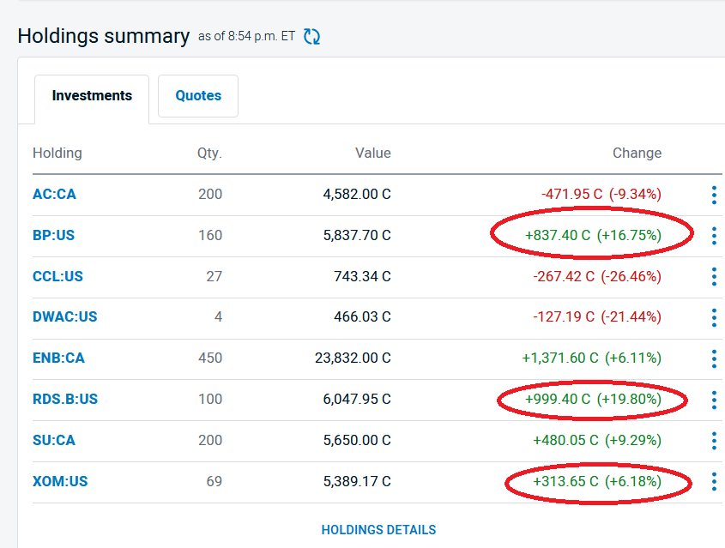Select the change -471.95 C (-9.34%)
The width and height of the screenshot is (725, 548).
[601, 194]
